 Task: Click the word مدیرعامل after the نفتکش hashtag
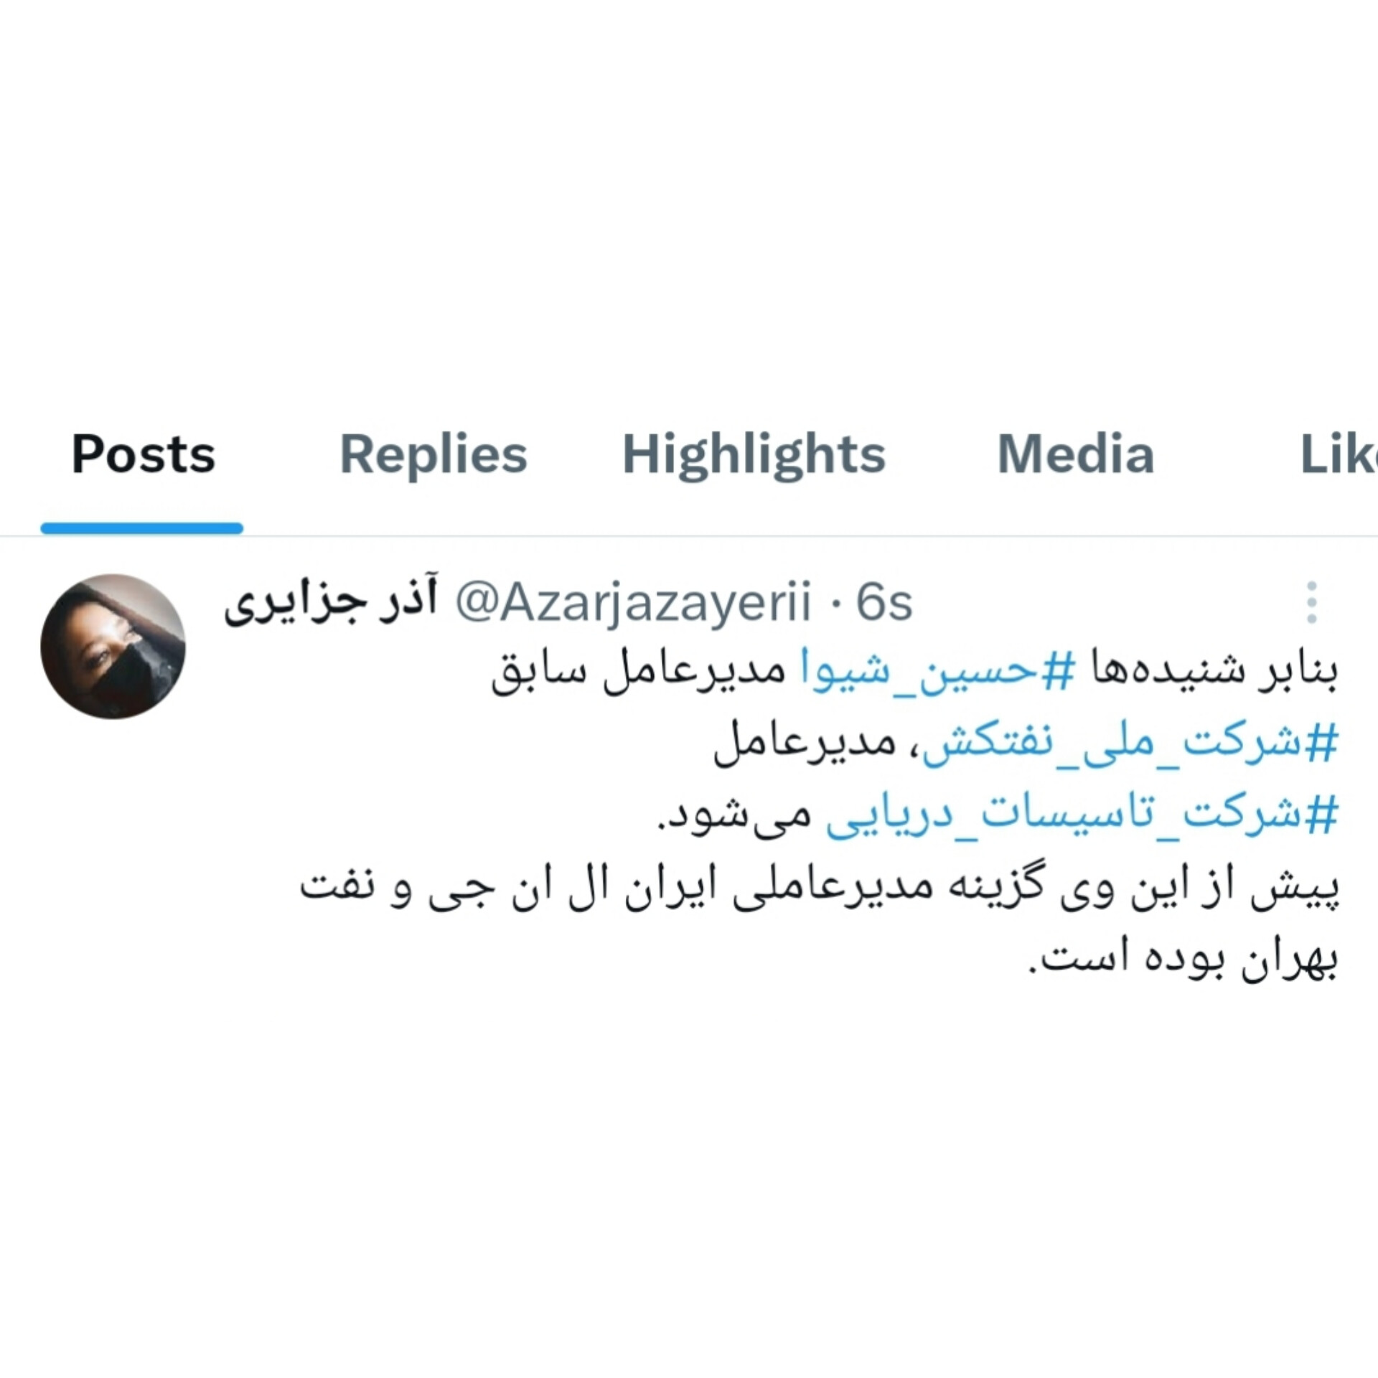coord(805,744)
